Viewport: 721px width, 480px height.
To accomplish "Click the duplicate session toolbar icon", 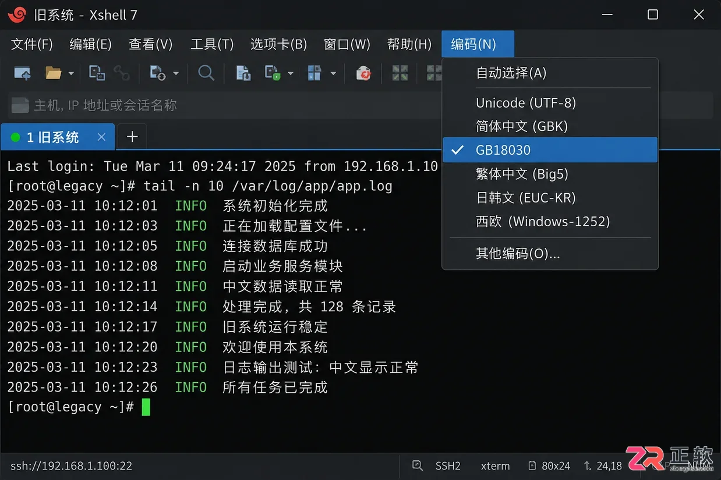I will 97,73.
